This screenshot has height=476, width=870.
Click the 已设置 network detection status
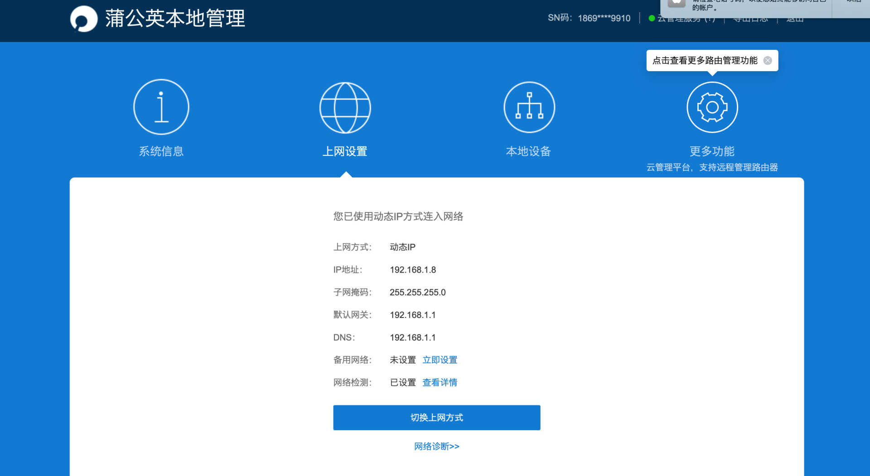403,383
